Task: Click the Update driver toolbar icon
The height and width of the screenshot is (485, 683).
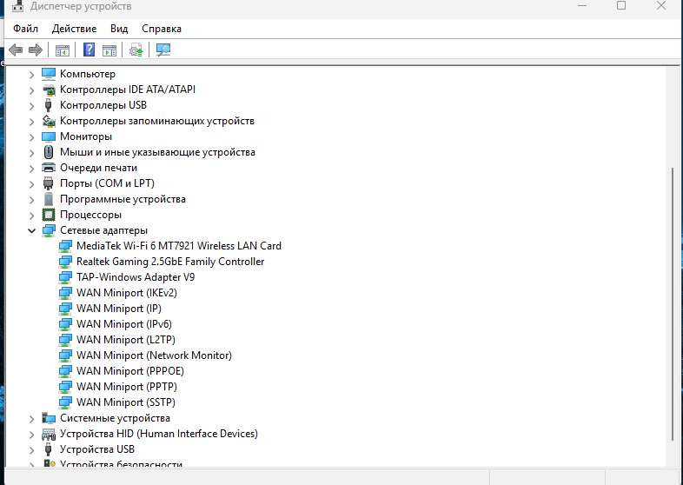Action: pos(136,50)
